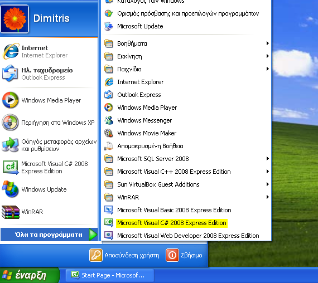Expand Microsoft SQL Server 2008 submenu arrow
The height and width of the screenshot is (283, 318).
pyautogui.click(x=267, y=158)
